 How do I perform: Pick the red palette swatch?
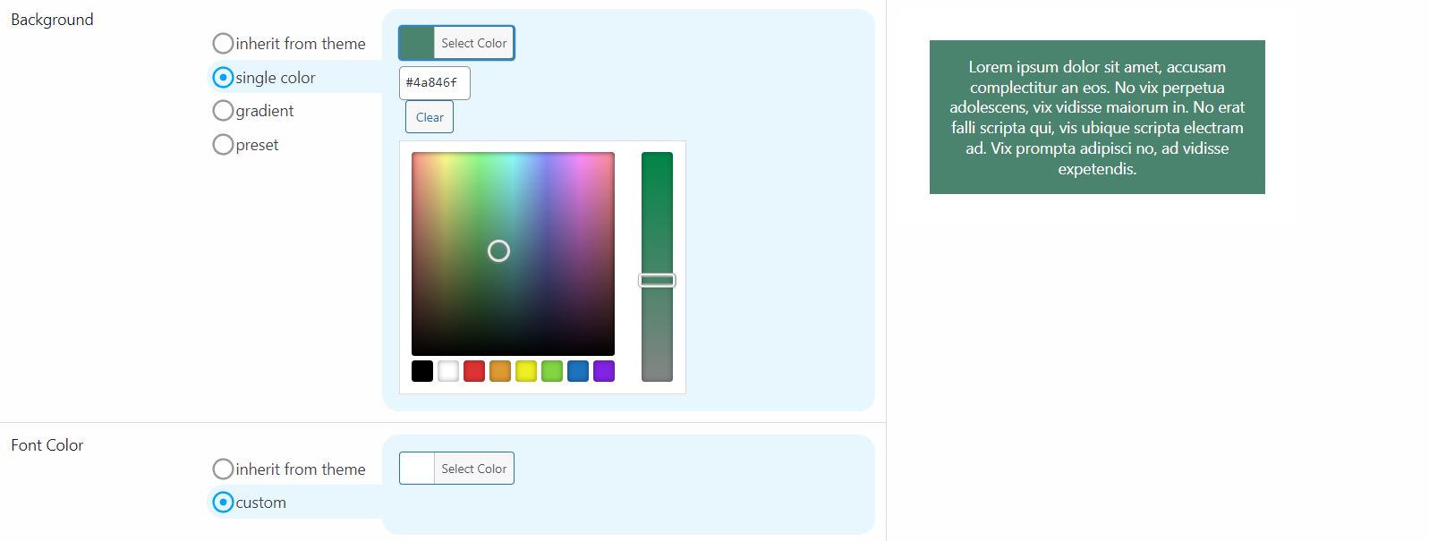[474, 371]
